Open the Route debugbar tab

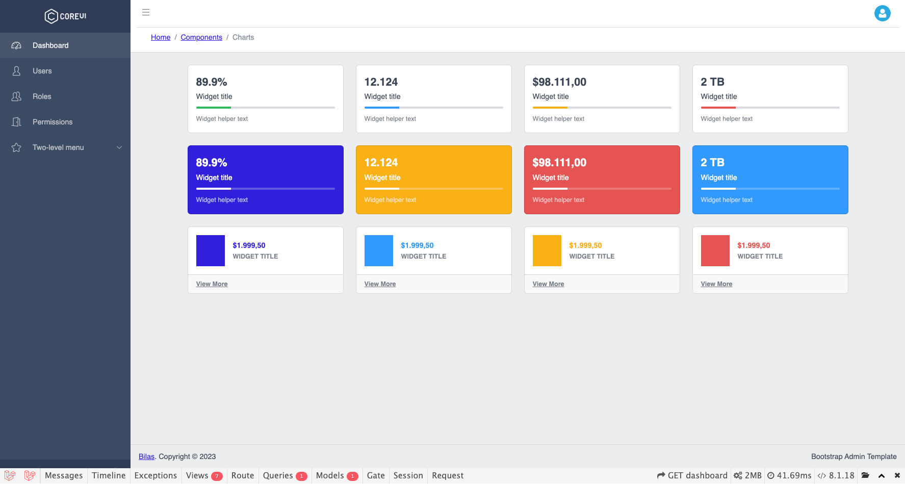[x=243, y=475]
